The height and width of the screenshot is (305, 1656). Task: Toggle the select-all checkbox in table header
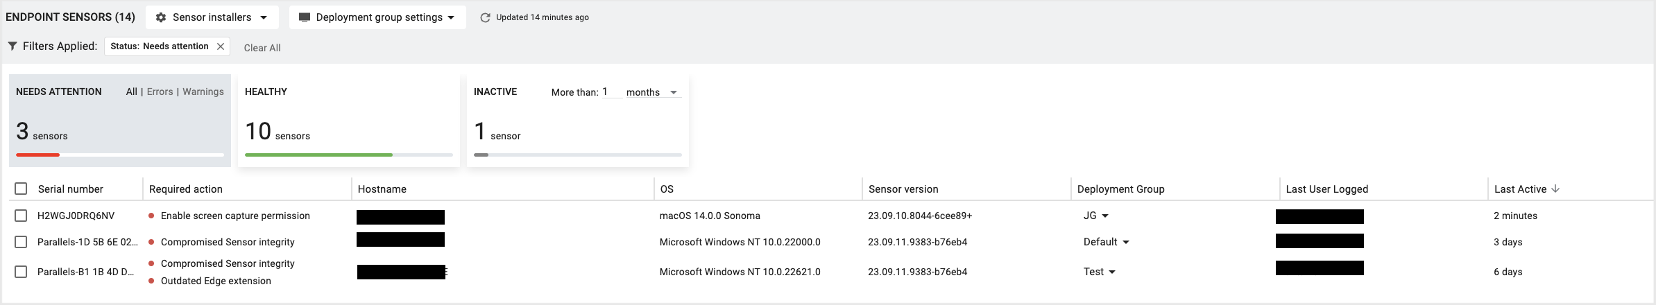pyautogui.click(x=21, y=189)
